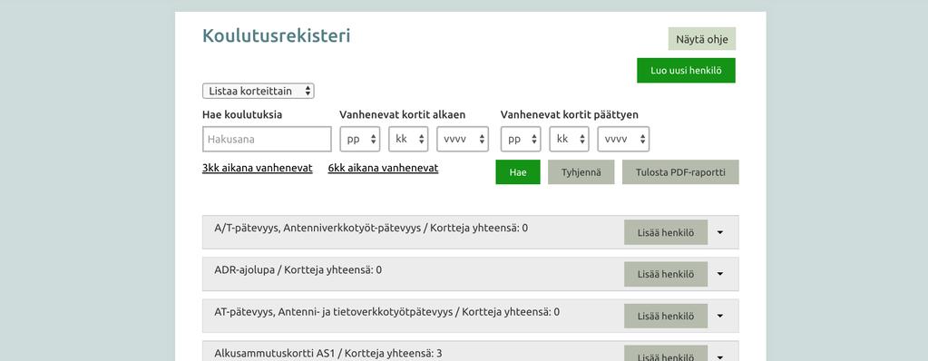The image size is (928, 361).
Task: Click the Vanhenevat kortit päättyen label
Action: pyautogui.click(x=570, y=115)
